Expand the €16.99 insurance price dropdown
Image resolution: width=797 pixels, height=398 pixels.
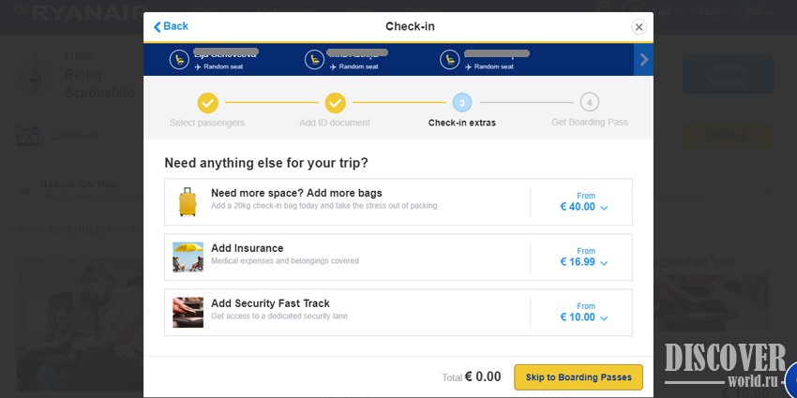(x=604, y=263)
